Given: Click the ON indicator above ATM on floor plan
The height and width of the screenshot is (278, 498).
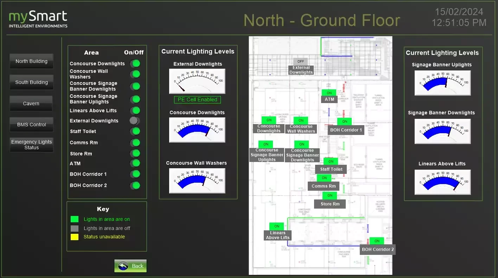Looking at the screenshot, I should [329, 93].
